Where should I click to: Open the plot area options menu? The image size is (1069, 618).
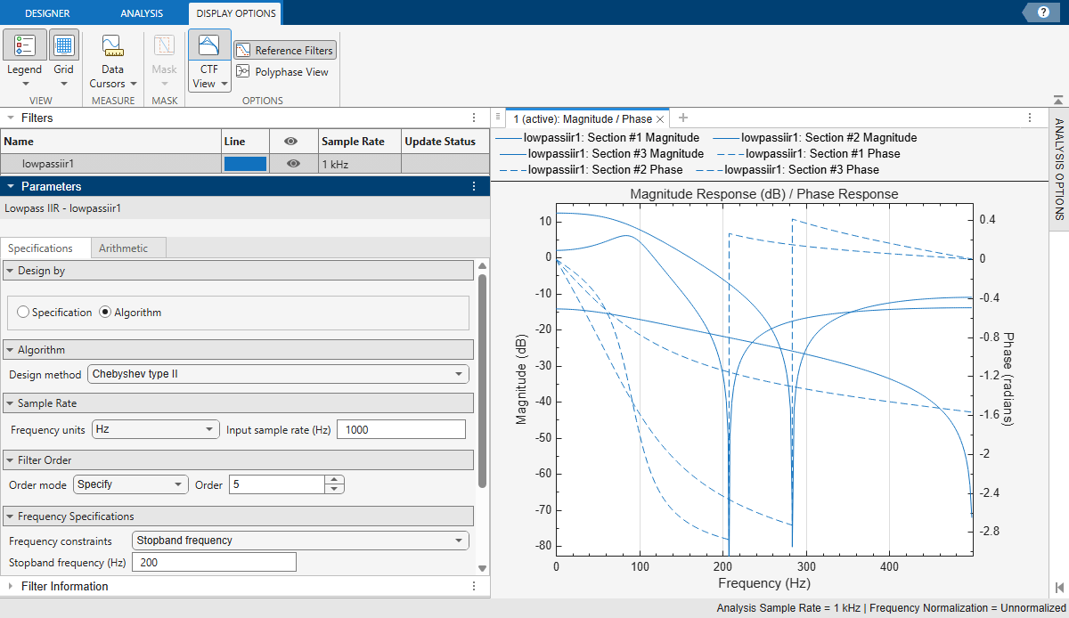point(1030,118)
